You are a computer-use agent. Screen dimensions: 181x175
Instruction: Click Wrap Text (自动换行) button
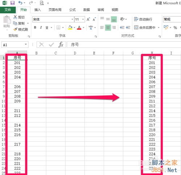143,19
